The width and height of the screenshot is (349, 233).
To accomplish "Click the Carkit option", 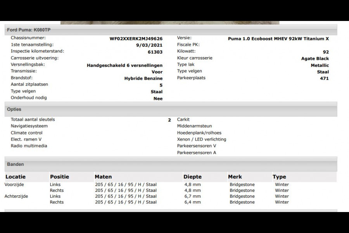I will tap(182, 119).
